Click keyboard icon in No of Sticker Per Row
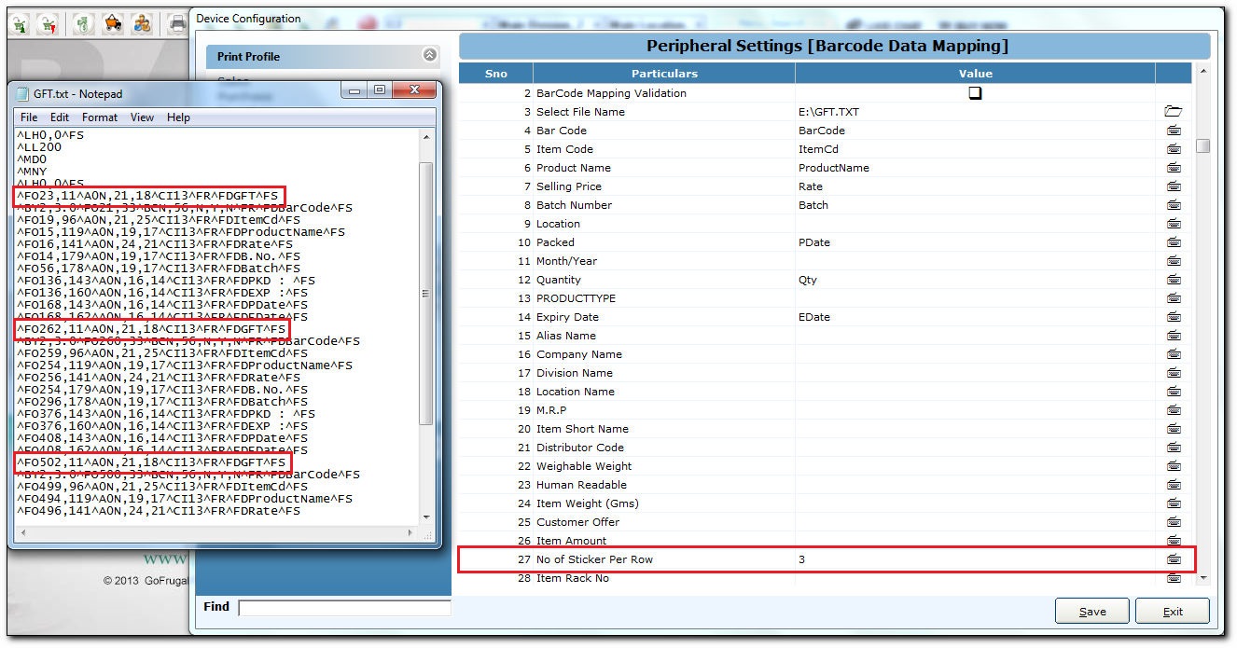This screenshot has height=648, width=1237. [x=1174, y=559]
